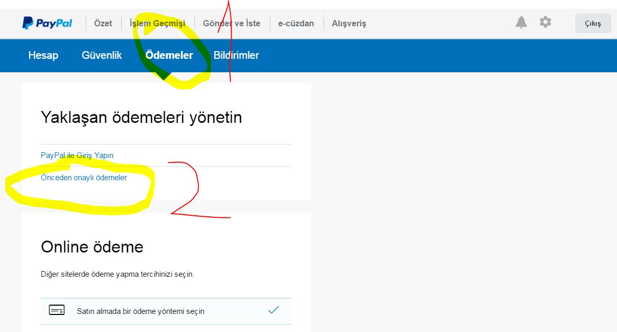Navigate to Alışveriş in the top menu
The image size is (617, 332).
[349, 23]
